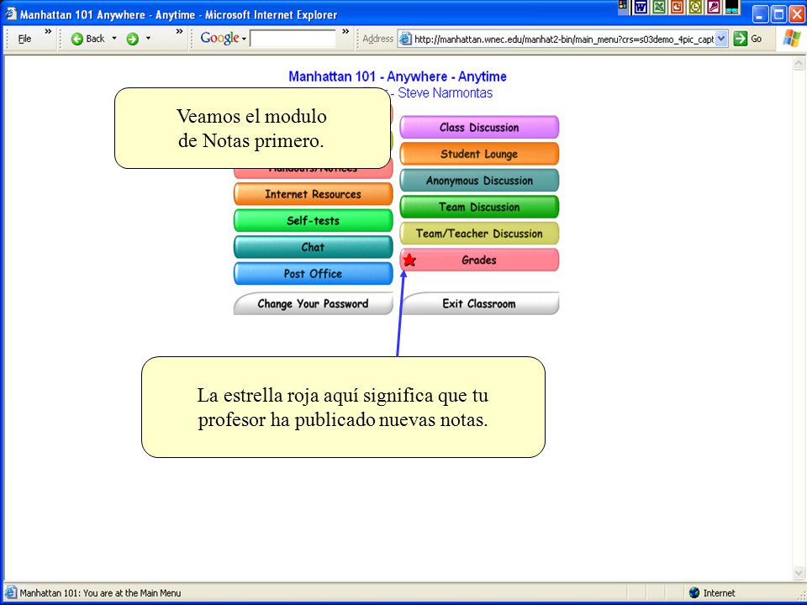
Task: Close the Internet Explorer window
Action: coord(797,14)
